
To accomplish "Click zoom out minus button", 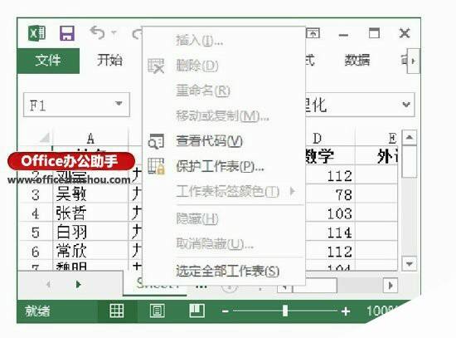I will [225, 311].
